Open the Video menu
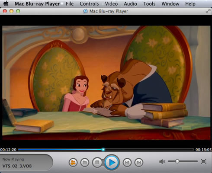The image size is (212, 173). 111,3
